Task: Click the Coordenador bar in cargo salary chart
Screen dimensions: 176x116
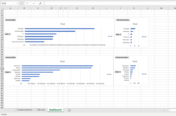Action: (41, 70)
